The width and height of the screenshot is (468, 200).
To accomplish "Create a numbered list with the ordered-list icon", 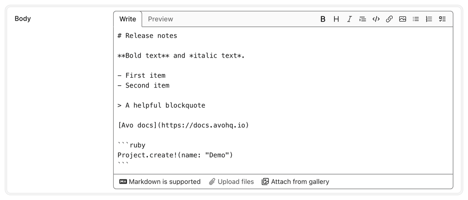I will [429, 19].
